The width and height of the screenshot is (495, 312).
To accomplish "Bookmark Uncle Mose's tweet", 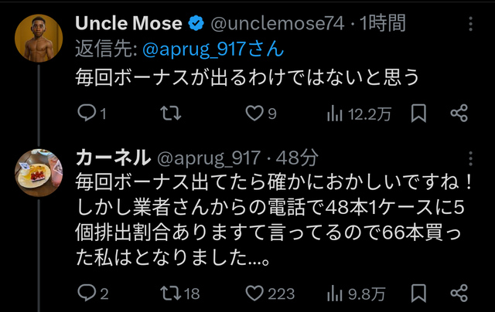I will tap(418, 114).
